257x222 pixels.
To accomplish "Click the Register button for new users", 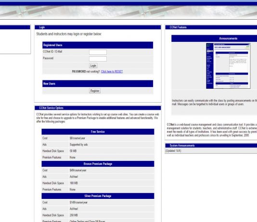I will [95, 91].
